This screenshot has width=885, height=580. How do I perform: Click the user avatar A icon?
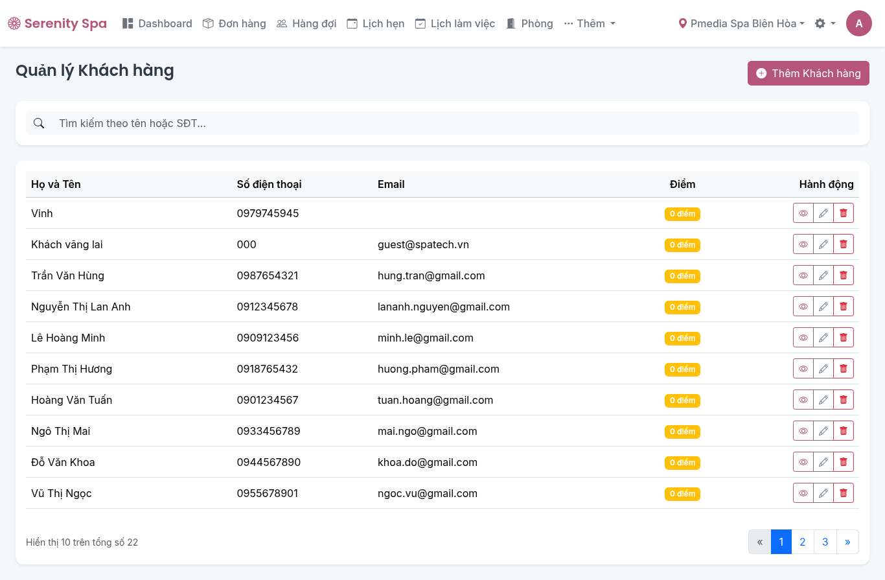click(858, 23)
